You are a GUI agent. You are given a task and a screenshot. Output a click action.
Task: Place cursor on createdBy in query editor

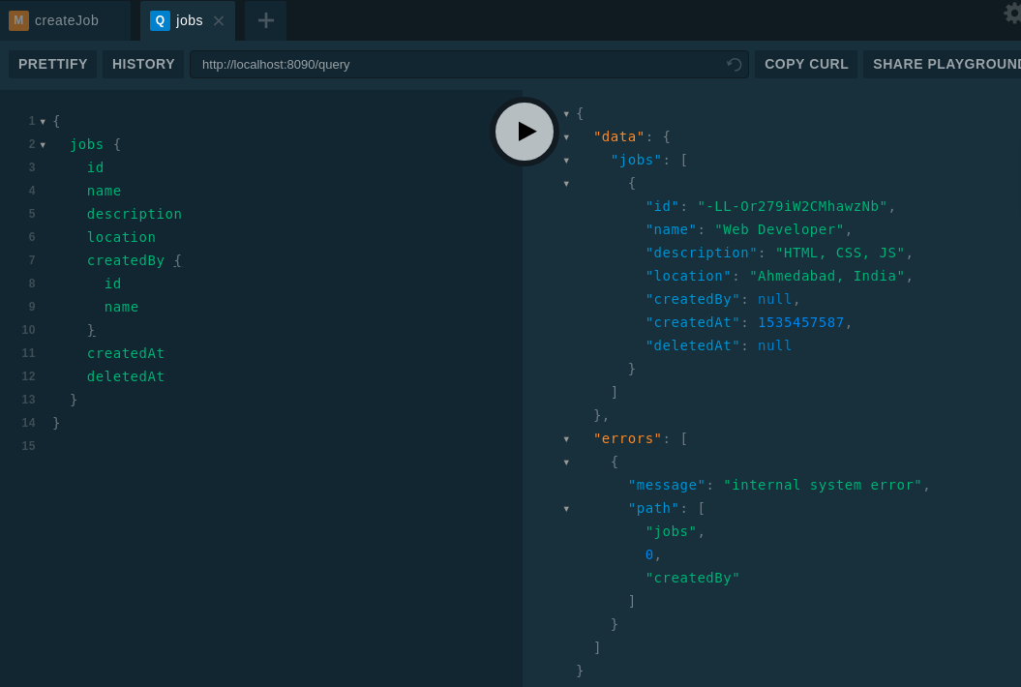[125, 260]
